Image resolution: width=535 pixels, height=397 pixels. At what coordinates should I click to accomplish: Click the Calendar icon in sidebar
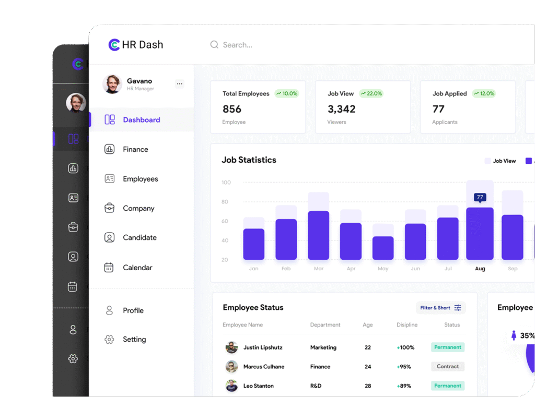click(x=109, y=267)
